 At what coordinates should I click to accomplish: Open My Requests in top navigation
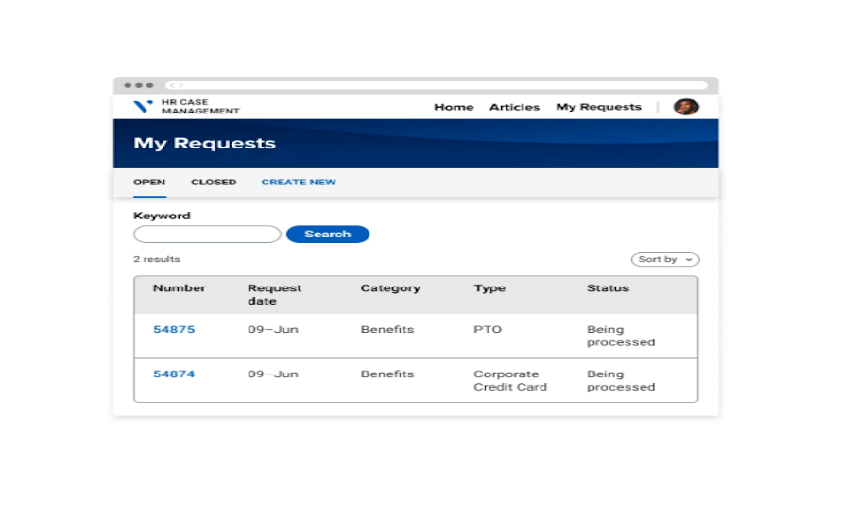[x=598, y=107]
